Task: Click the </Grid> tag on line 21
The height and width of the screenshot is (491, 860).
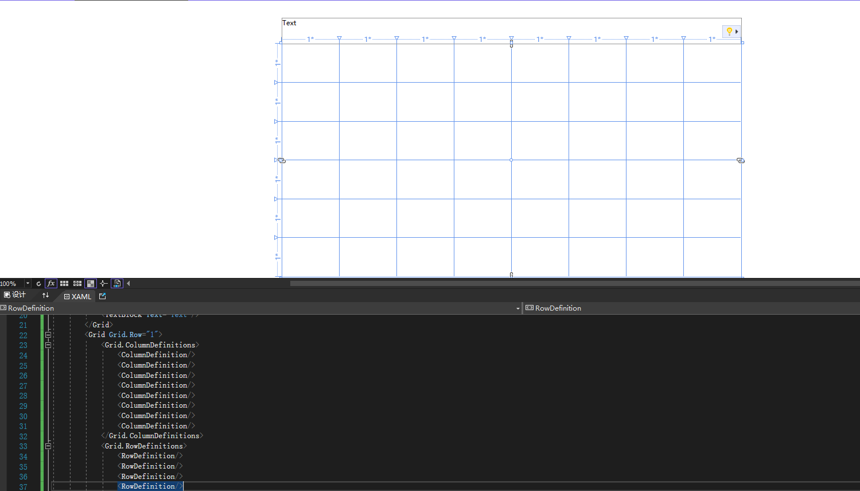Action: [x=99, y=325]
